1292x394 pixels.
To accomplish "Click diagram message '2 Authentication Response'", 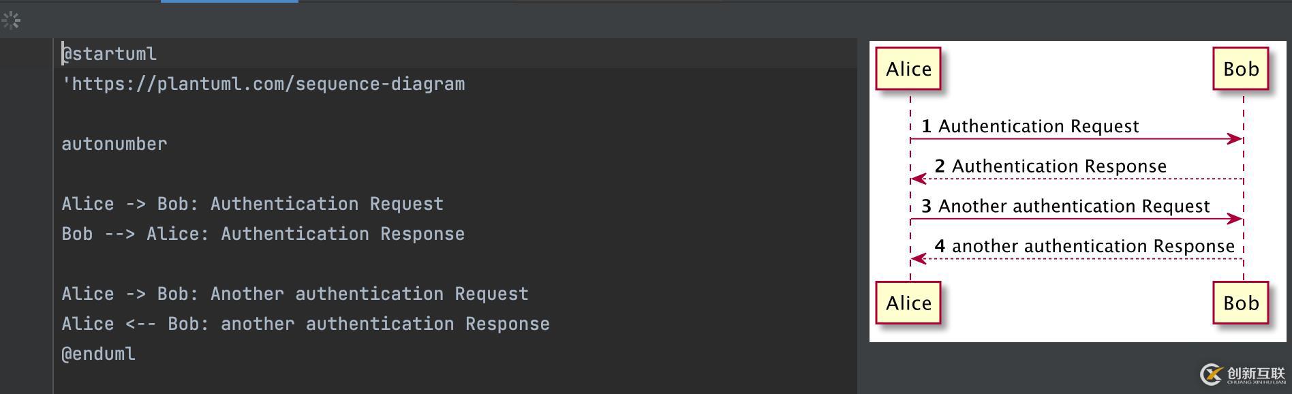I will click(1050, 167).
